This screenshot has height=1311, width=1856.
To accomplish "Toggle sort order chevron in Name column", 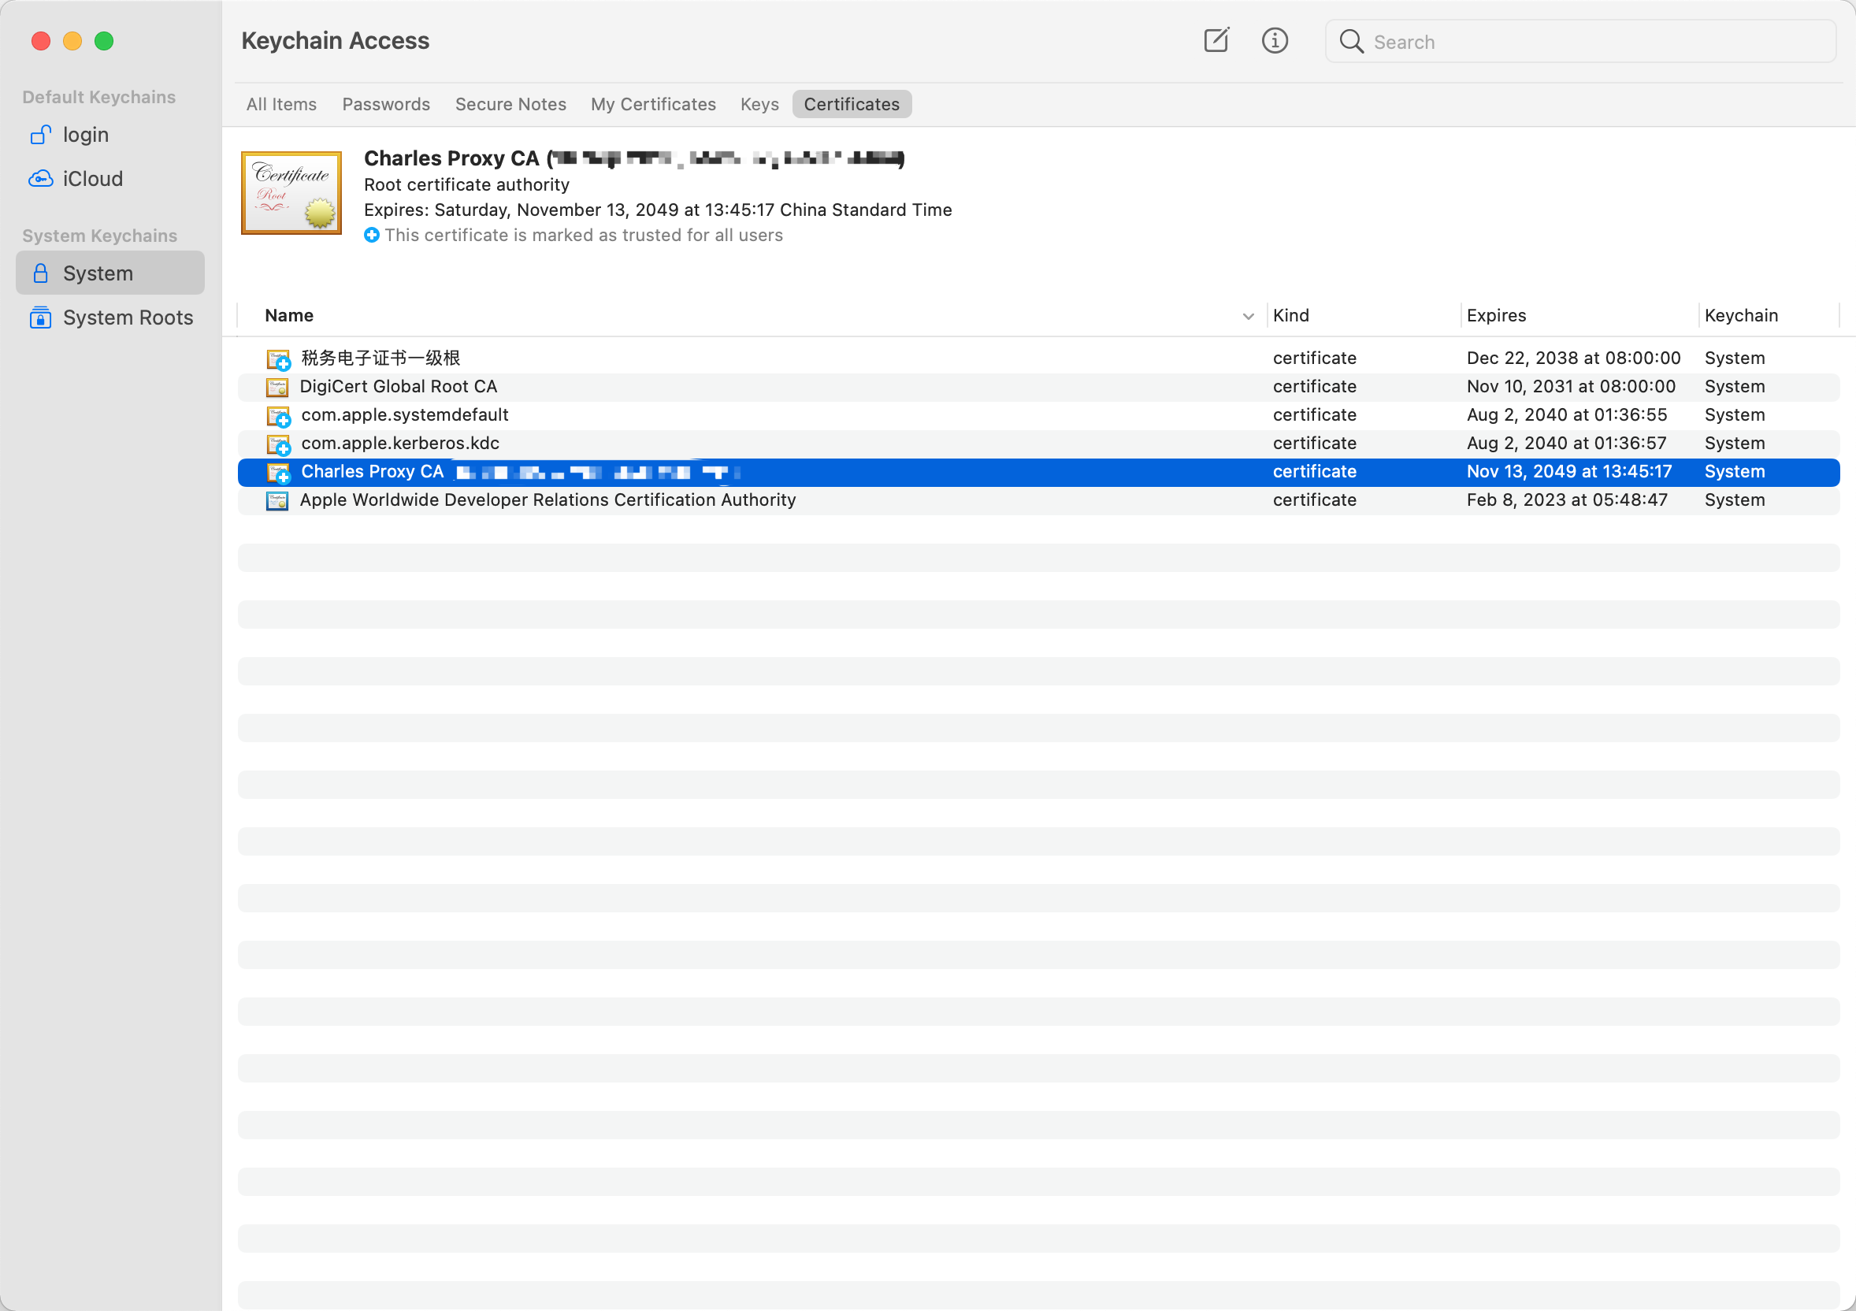I will (x=1248, y=316).
